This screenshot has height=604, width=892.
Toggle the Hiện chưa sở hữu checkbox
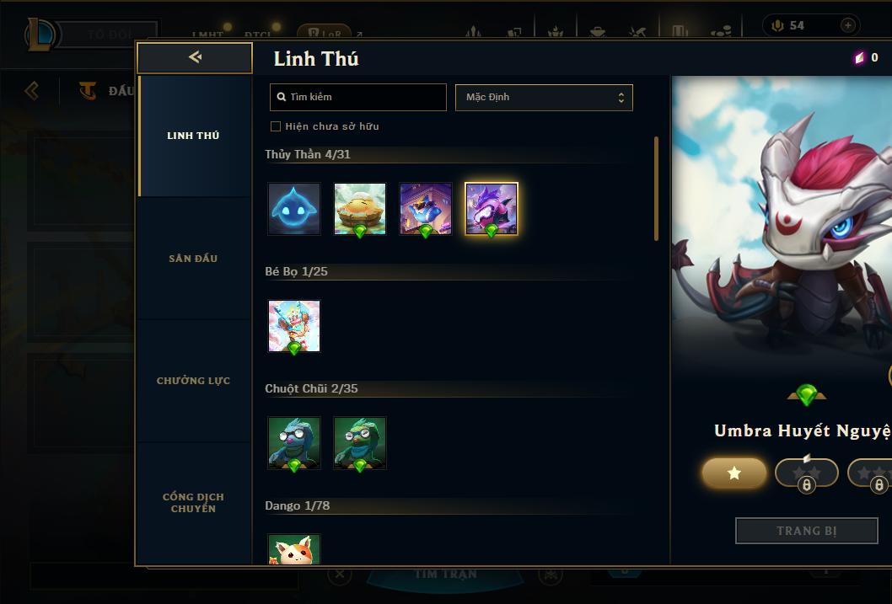(276, 126)
